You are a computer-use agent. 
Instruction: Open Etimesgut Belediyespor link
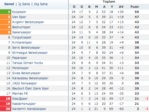(x=30, y=53)
